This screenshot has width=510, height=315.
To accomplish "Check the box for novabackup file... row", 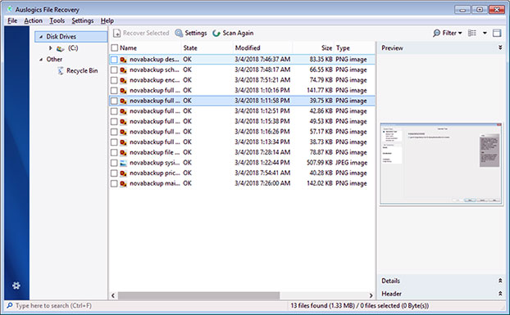I will (x=114, y=152).
